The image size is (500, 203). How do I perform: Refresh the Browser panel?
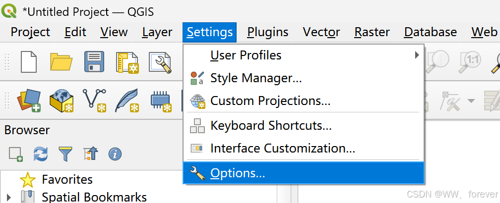[41, 154]
